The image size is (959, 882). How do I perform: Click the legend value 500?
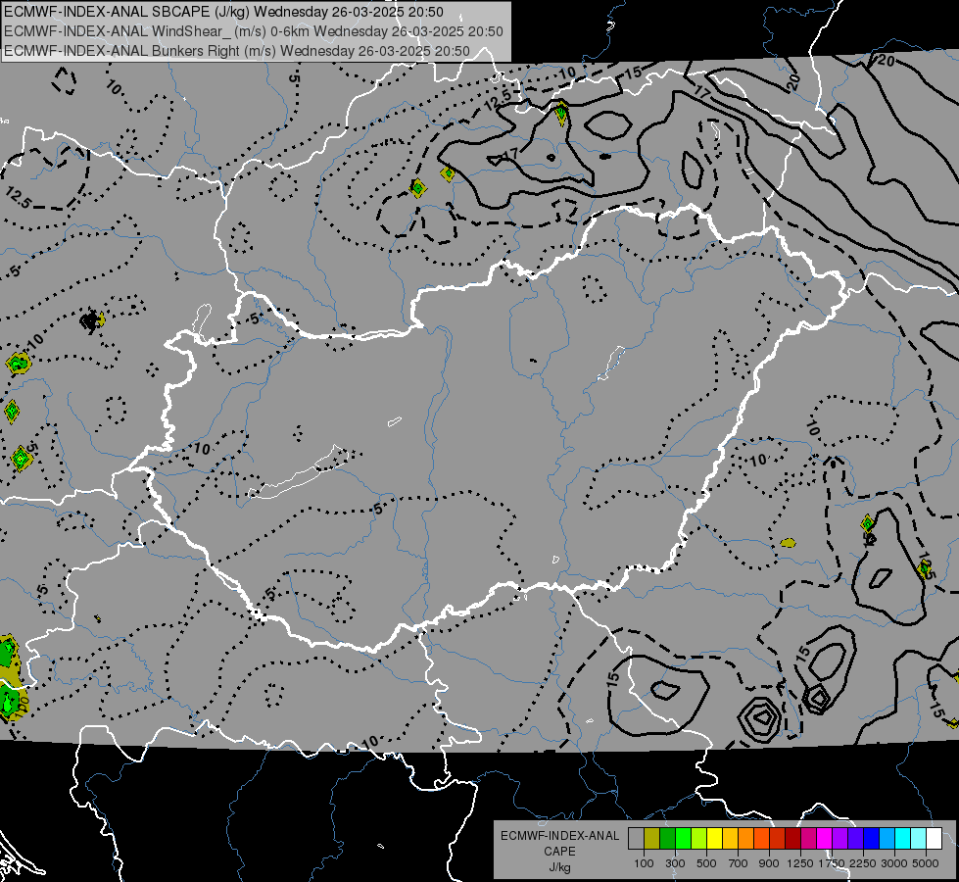coord(706,863)
